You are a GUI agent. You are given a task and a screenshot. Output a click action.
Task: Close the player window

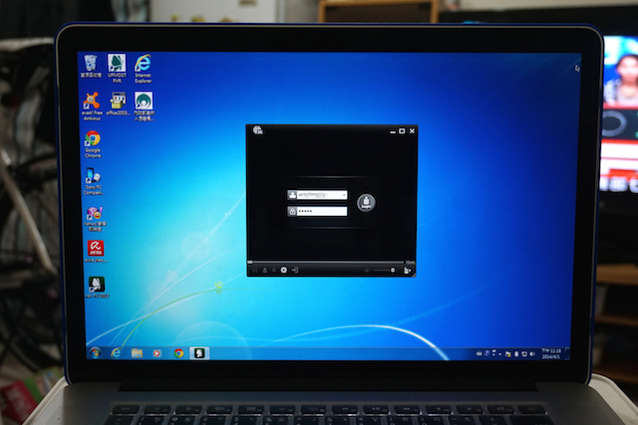point(412,130)
